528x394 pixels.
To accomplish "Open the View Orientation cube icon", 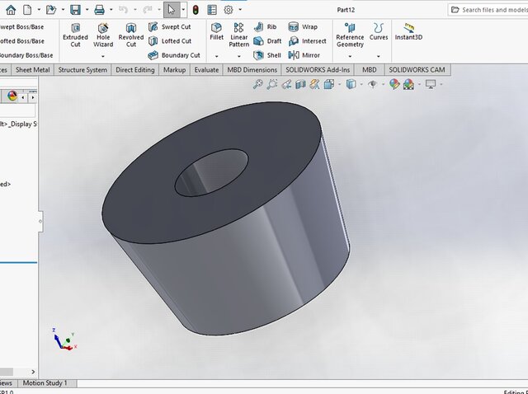I will (x=329, y=84).
